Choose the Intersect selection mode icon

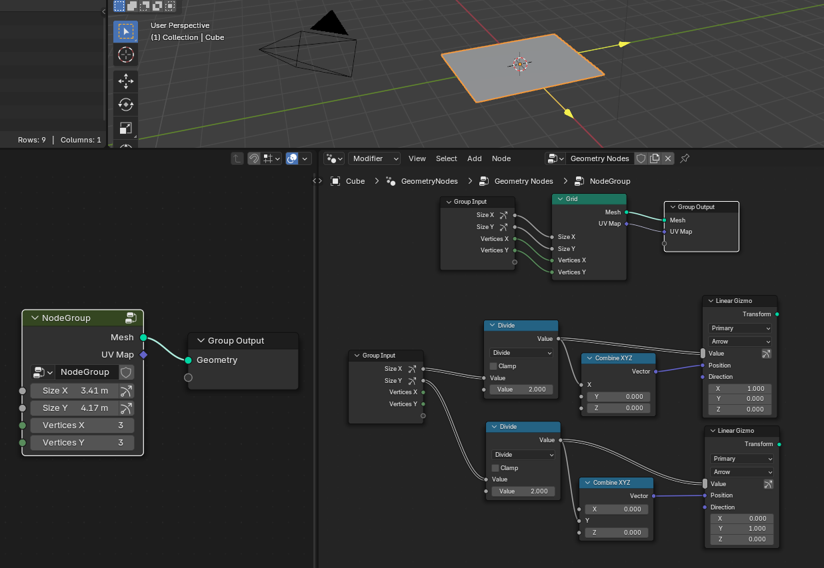pos(170,6)
